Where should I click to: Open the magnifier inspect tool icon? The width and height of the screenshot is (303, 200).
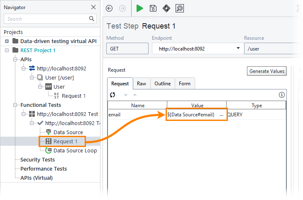point(180,8)
